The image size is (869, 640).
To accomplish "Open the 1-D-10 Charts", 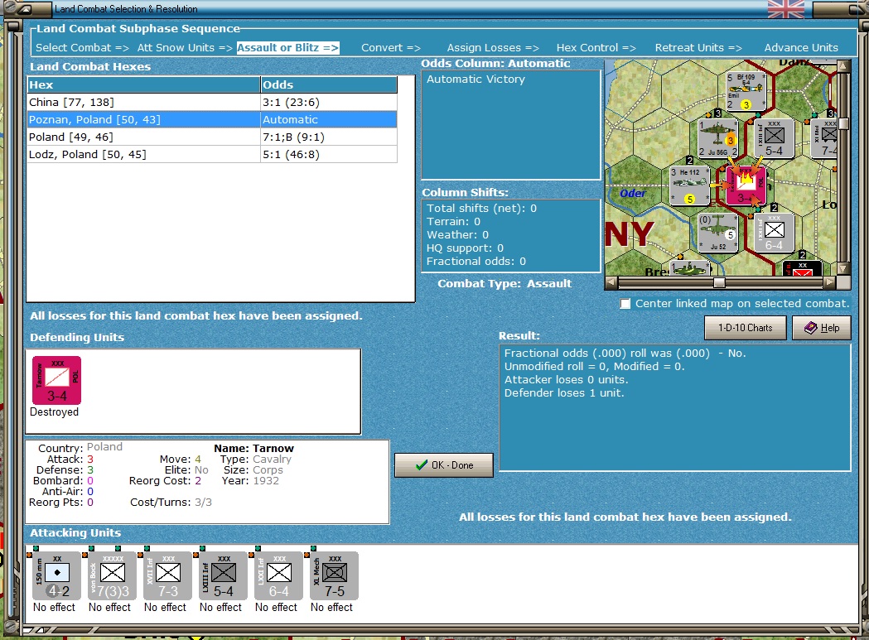I will click(746, 328).
